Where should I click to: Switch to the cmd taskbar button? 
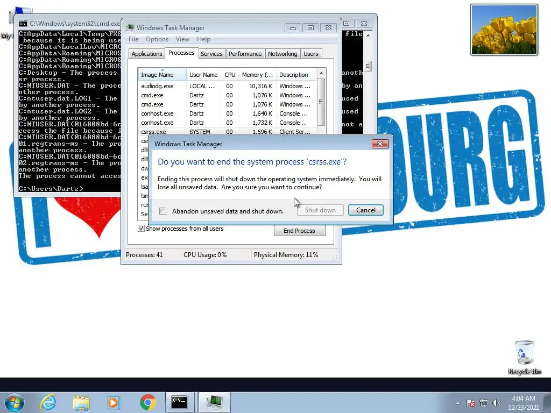click(x=180, y=402)
